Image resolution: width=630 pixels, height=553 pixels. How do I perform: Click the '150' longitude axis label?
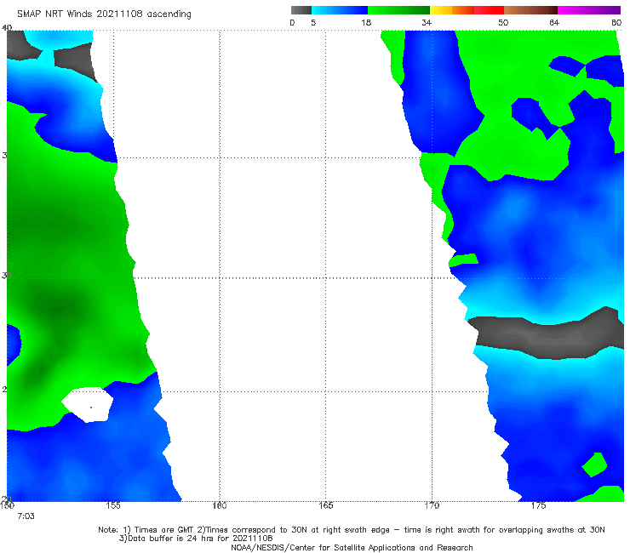(x=7, y=505)
